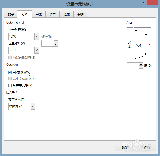
Task: Select the vertical text orientation box
Action: point(130,44)
